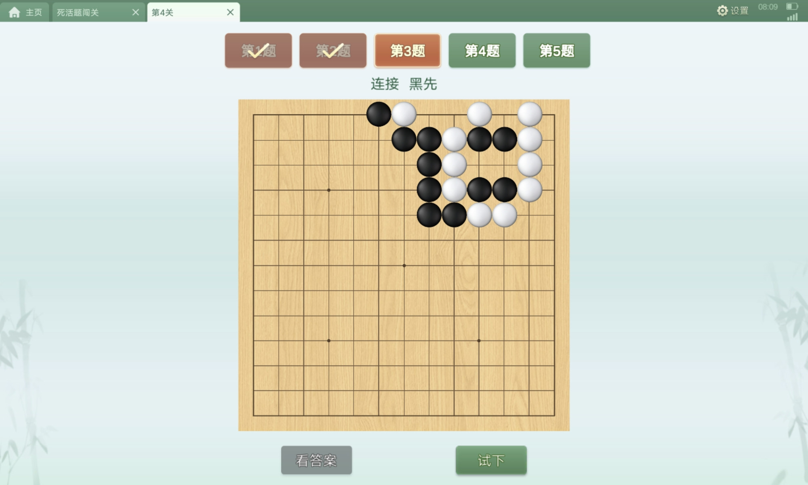Click the clock showing 08:09

click(768, 7)
